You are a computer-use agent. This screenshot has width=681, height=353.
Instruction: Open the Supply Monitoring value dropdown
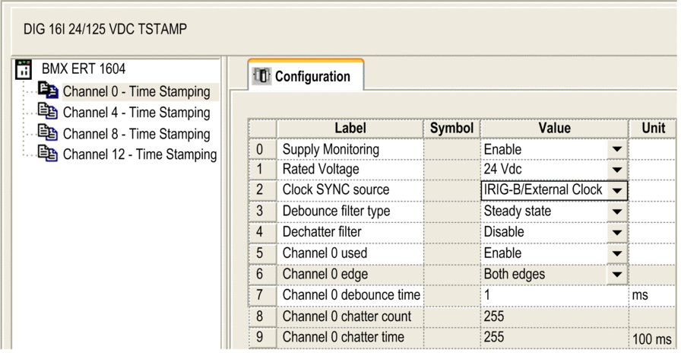pos(616,150)
